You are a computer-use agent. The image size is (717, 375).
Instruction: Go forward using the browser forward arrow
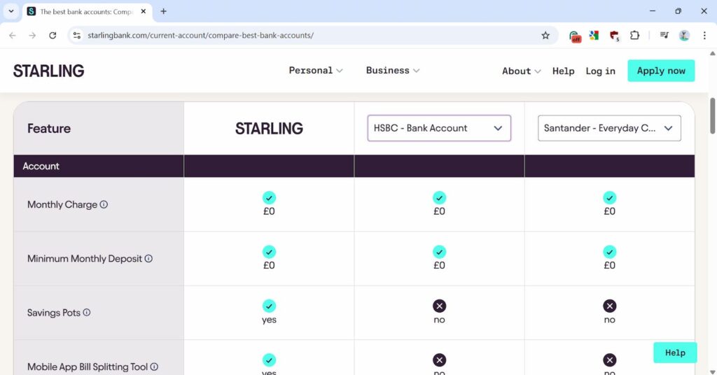[32, 35]
